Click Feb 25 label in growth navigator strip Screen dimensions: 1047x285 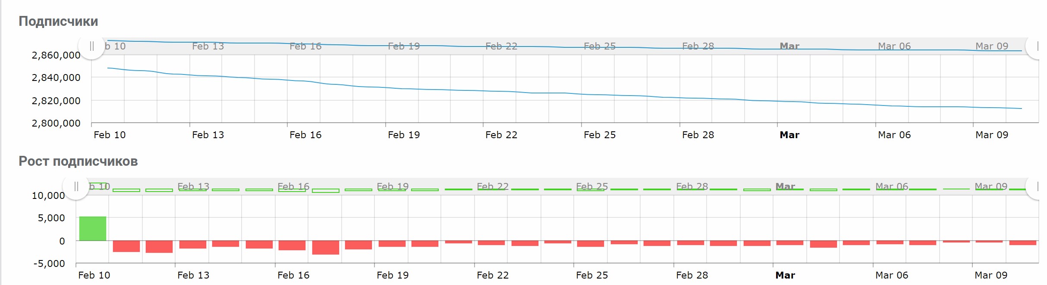[592, 186]
